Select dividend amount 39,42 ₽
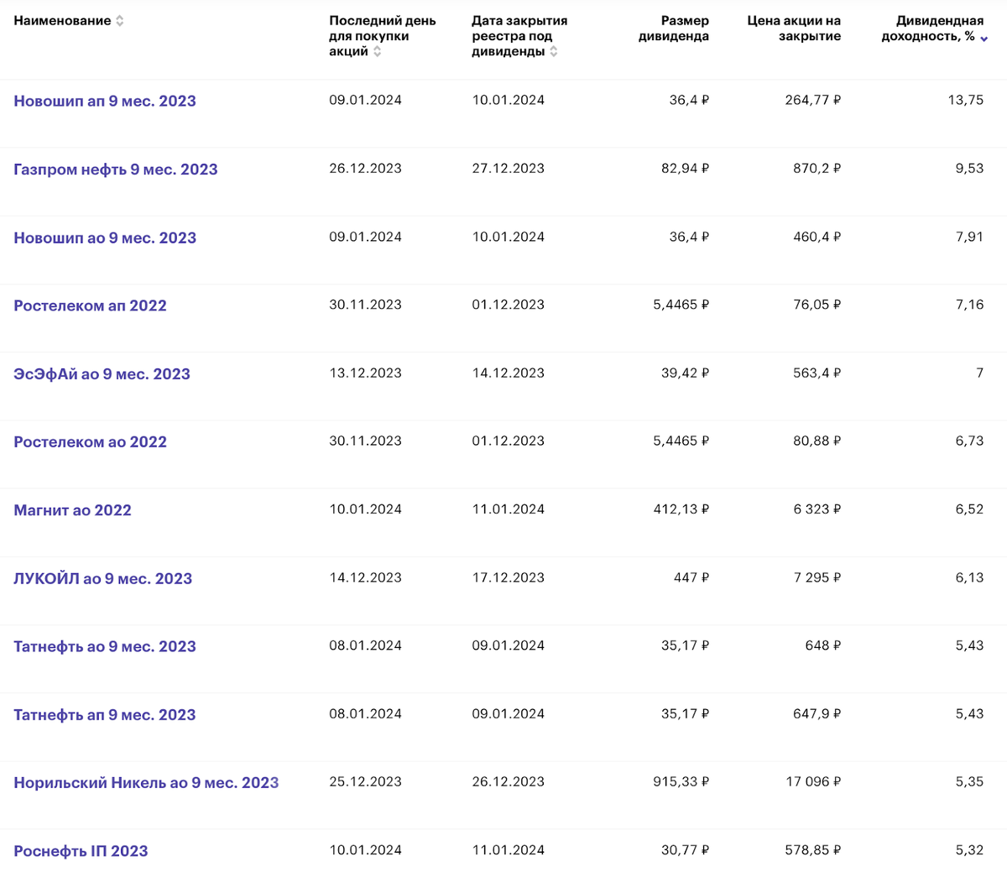This screenshot has height=893, width=1007. point(686,373)
